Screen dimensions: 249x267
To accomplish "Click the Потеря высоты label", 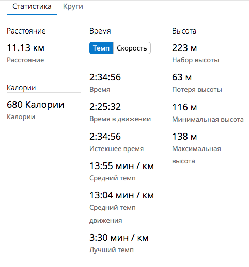I will (x=197, y=90).
